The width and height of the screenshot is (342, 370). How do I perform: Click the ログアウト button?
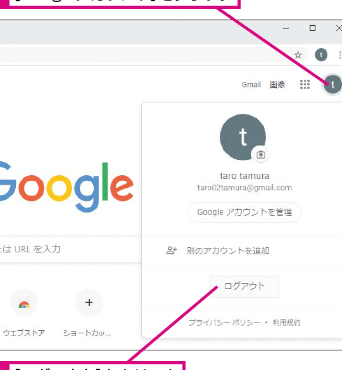(244, 287)
